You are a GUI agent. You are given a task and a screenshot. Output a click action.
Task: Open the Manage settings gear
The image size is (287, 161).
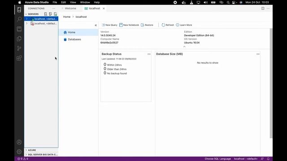coord(19,152)
